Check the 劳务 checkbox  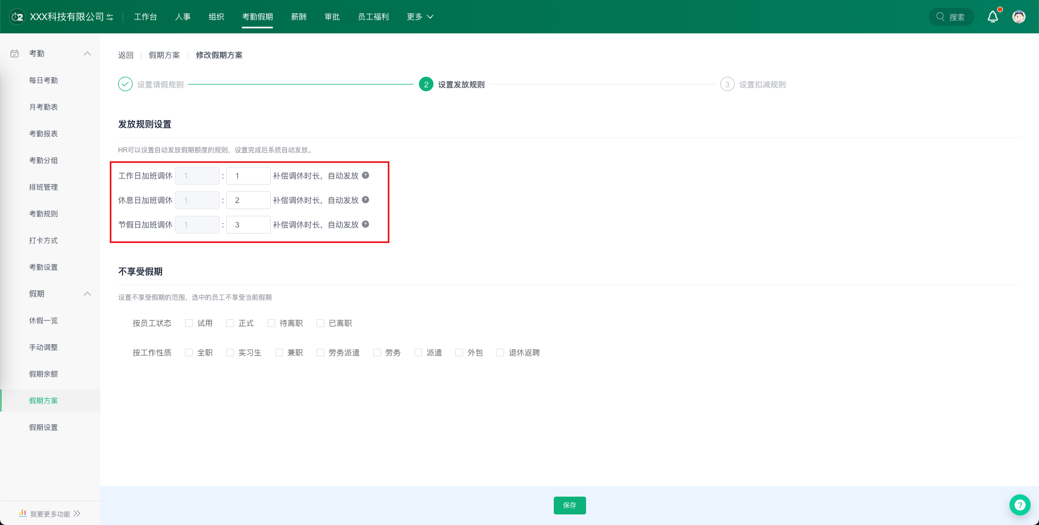coord(377,353)
